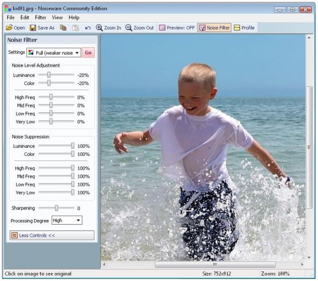The height and width of the screenshot is (281, 318).
Task: Click the 'Size: 752x912' status text
Action: tap(217, 274)
